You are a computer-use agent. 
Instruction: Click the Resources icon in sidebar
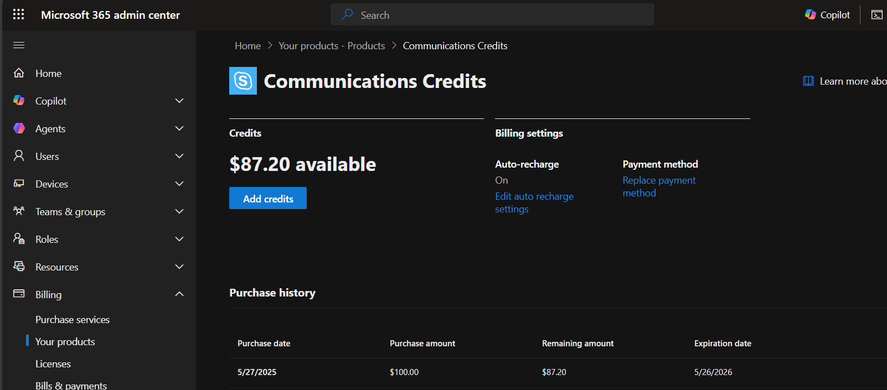(19, 266)
